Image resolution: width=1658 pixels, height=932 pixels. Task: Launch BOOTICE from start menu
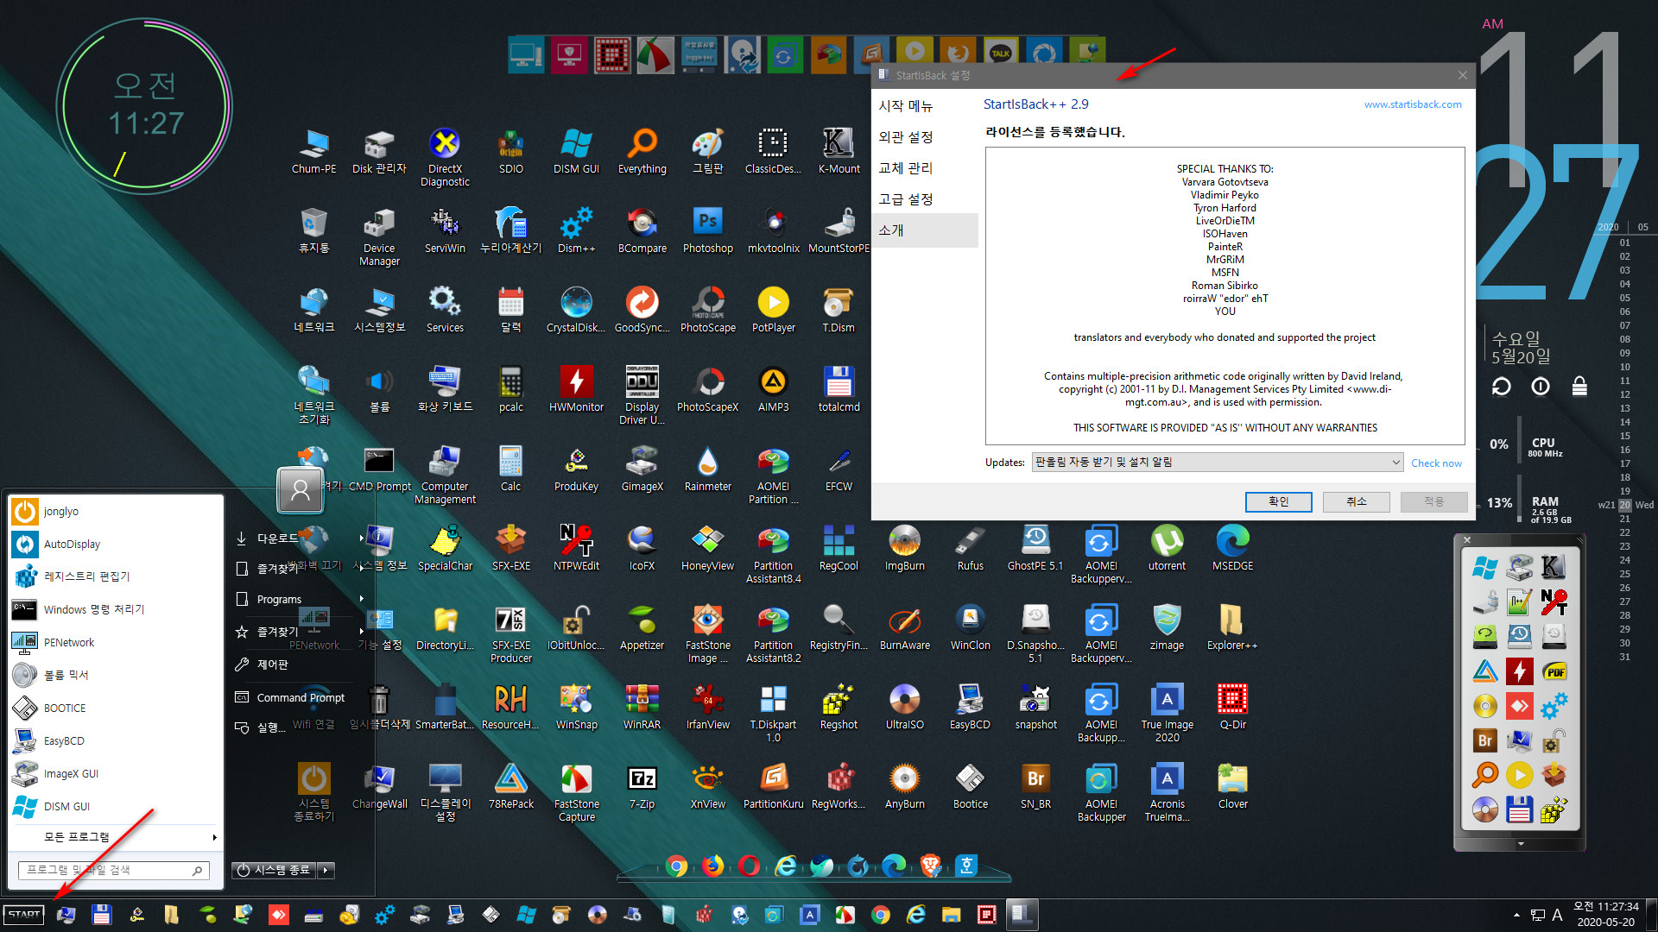click(x=116, y=708)
